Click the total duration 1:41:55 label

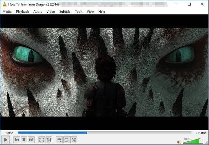click(x=201, y=132)
